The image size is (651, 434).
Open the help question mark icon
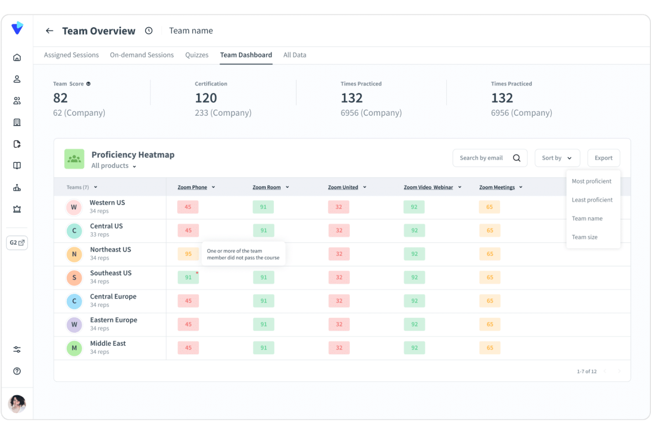(17, 371)
